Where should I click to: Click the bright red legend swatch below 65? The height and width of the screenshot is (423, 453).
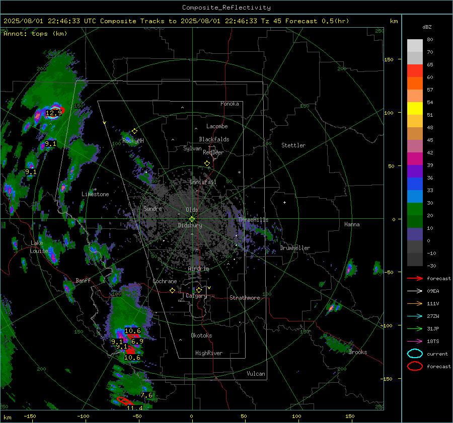click(415, 71)
